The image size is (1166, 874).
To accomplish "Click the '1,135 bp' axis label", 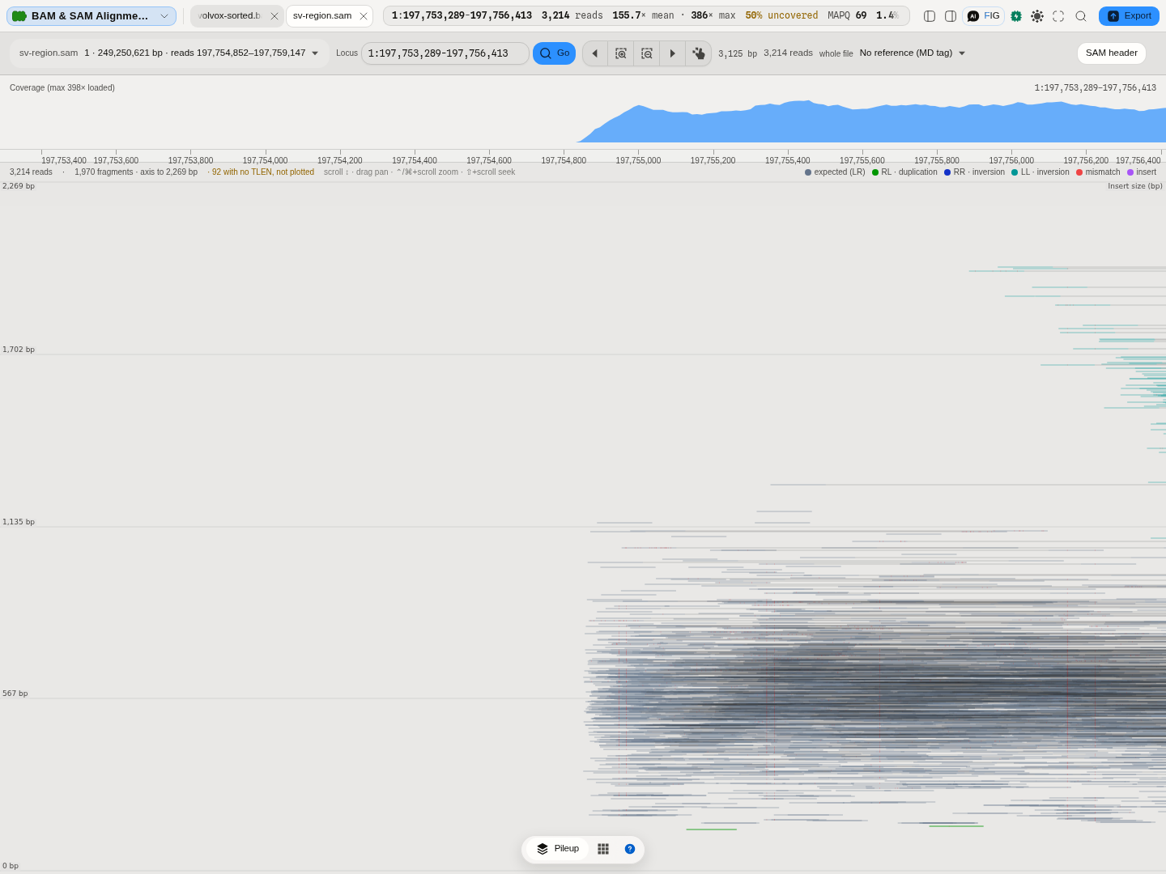I will click(19, 522).
